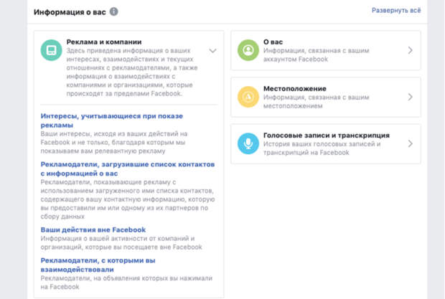Click the green Реклама и компании icon

pyautogui.click(x=52, y=50)
